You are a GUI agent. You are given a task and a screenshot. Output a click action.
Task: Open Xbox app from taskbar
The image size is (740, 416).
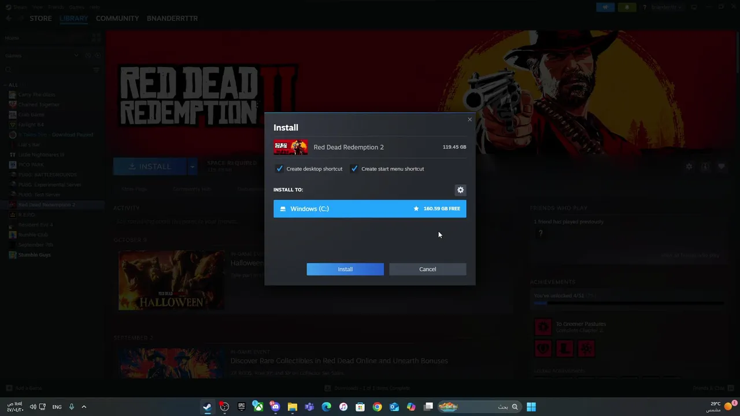[x=258, y=407]
